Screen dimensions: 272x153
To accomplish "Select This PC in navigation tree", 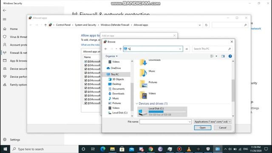I will coord(115,74).
